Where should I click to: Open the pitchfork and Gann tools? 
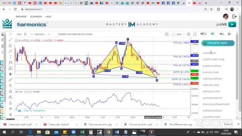point(11,45)
